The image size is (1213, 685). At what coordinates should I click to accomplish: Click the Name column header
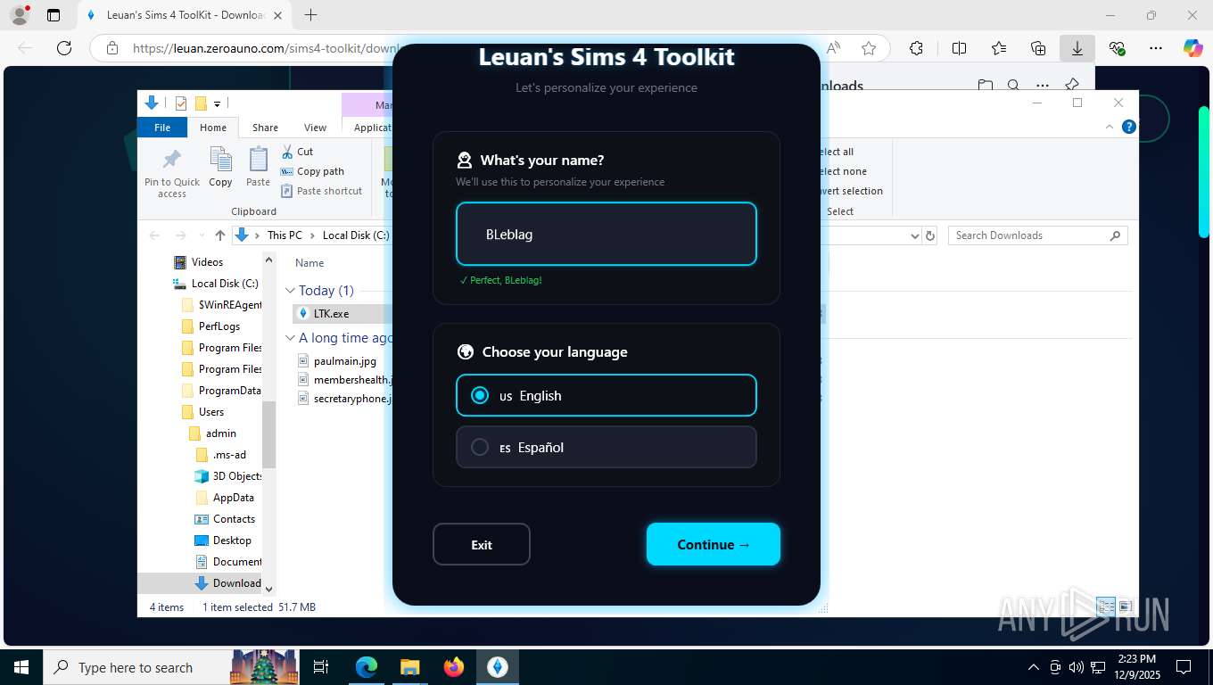tap(309, 263)
